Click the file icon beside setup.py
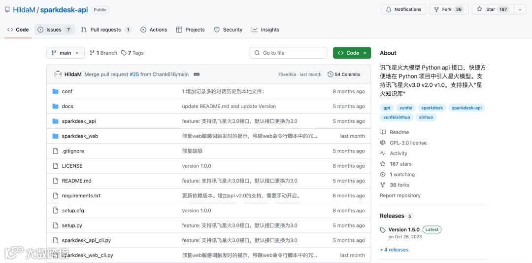This screenshot has width=532, height=263. (x=56, y=225)
